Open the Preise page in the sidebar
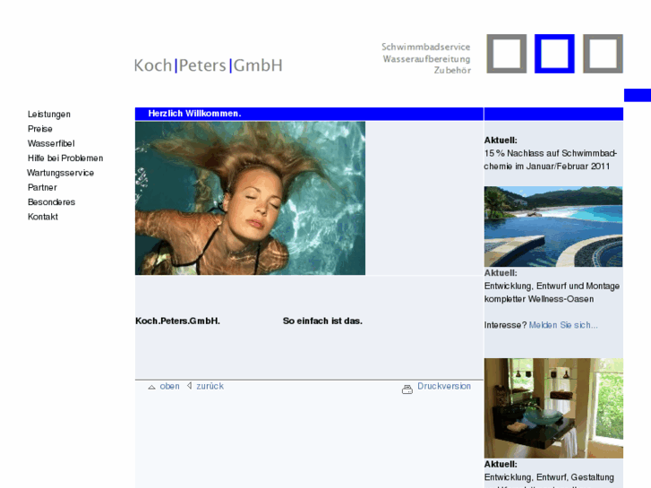The width and height of the screenshot is (651, 488). 40,129
